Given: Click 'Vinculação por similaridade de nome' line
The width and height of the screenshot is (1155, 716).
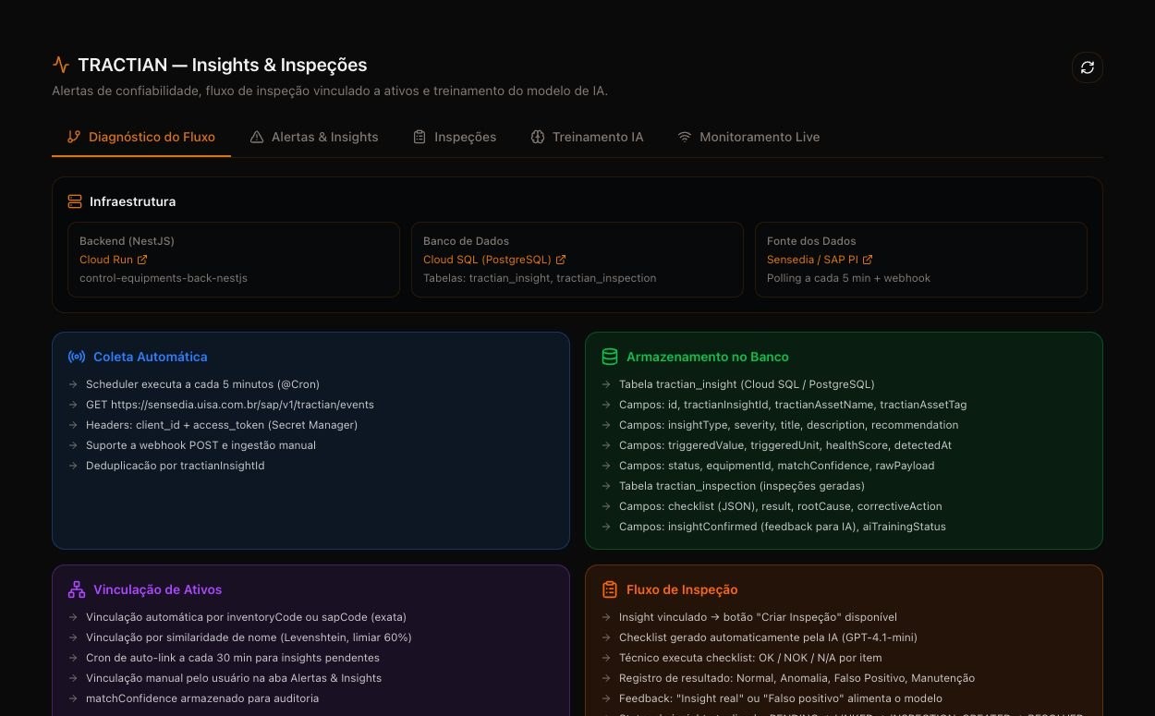Looking at the screenshot, I should [249, 637].
